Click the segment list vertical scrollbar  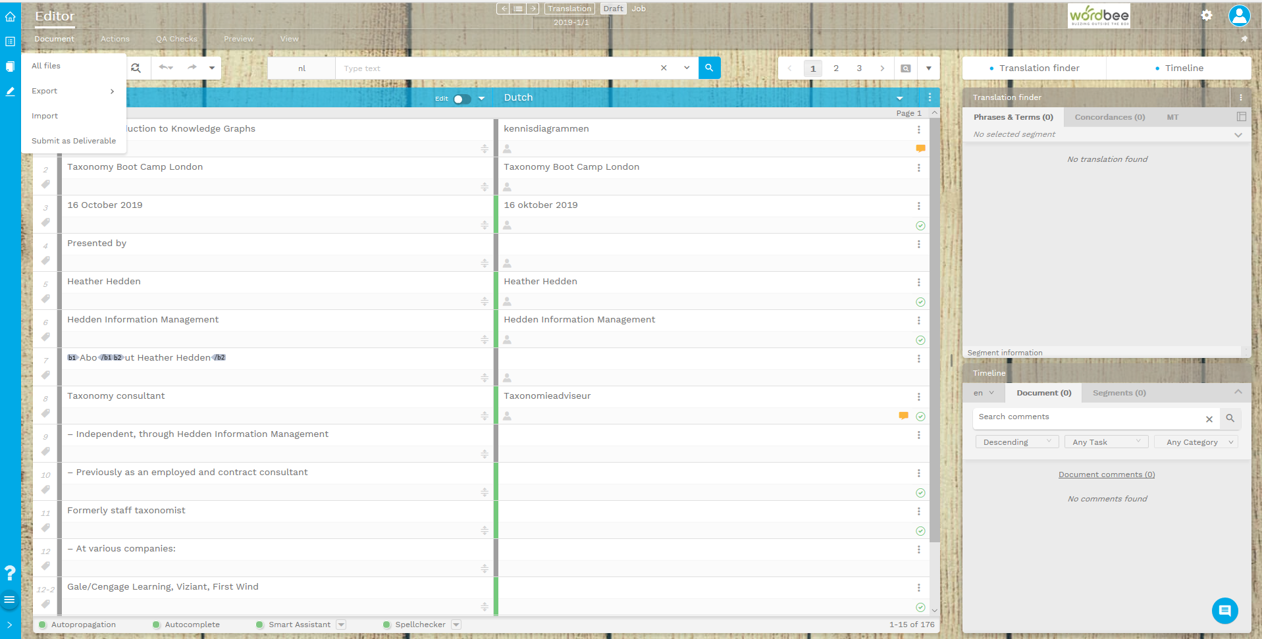click(934, 329)
